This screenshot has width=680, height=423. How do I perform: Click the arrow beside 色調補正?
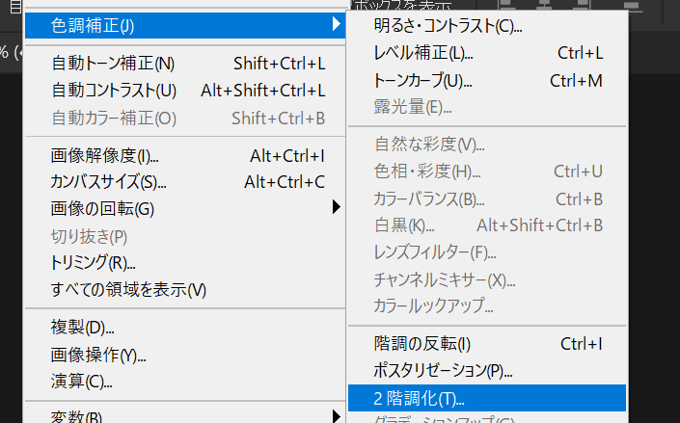336,24
